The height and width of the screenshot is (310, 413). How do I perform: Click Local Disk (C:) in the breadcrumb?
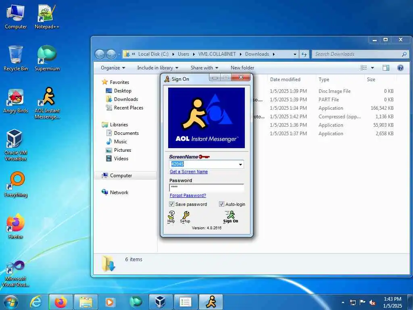(153, 54)
